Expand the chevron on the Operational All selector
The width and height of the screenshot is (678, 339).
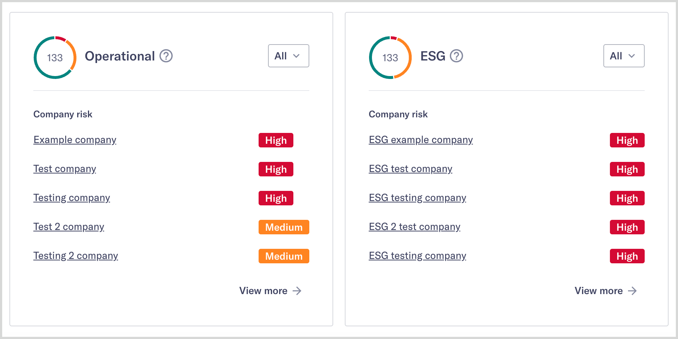[x=297, y=56]
